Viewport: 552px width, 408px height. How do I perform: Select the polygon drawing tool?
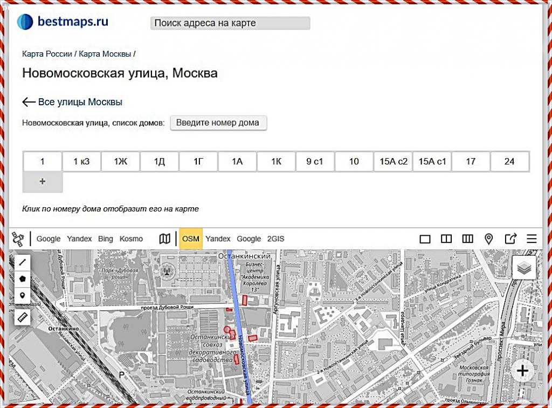[x=23, y=279]
